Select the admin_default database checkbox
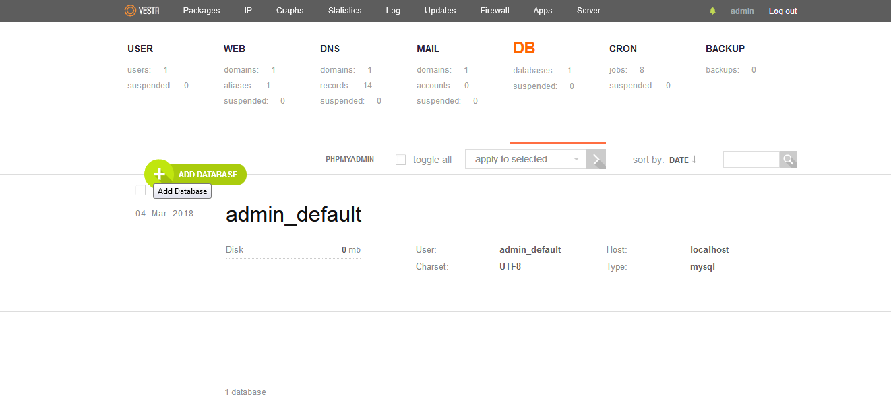 click(x=140, y=191)
